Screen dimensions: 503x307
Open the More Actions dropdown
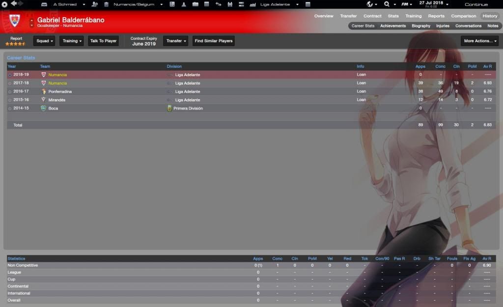tap(480, 41)
